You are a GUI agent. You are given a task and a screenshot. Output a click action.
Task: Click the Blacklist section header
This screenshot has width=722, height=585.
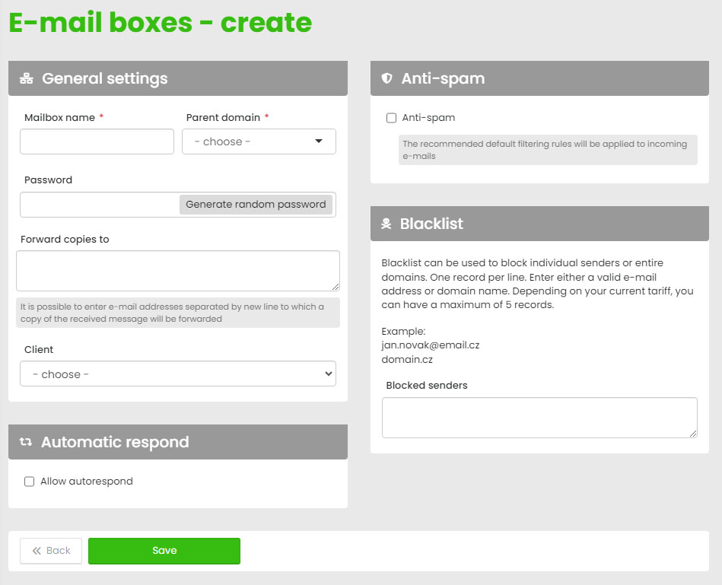539,224
